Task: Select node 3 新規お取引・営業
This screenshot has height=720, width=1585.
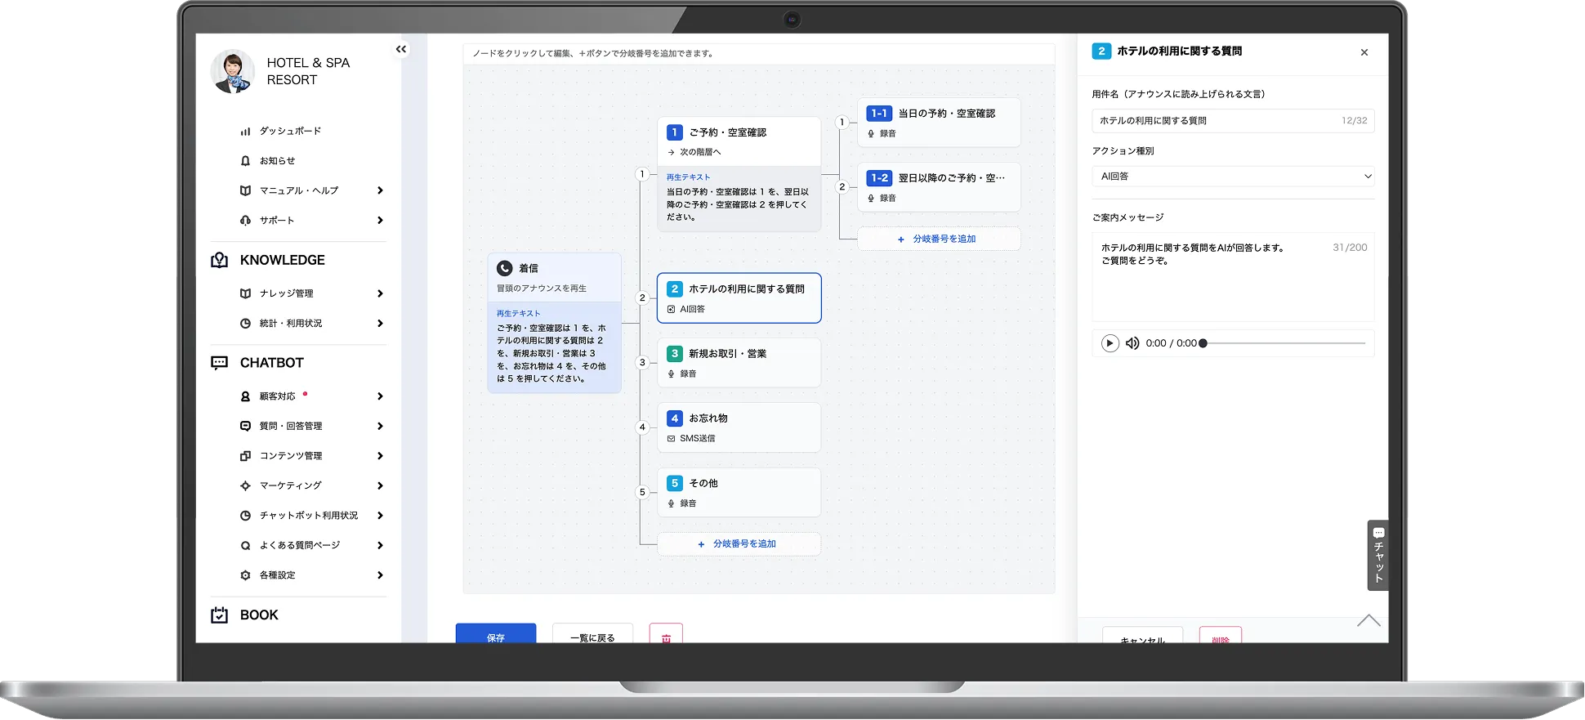Action: coord(739,363)
